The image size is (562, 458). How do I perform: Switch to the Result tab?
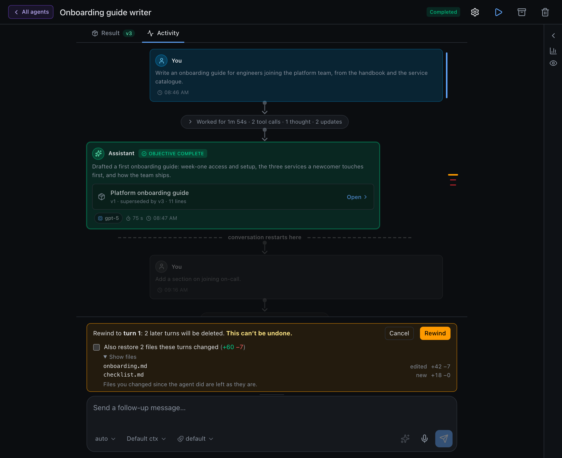point(113,33)
